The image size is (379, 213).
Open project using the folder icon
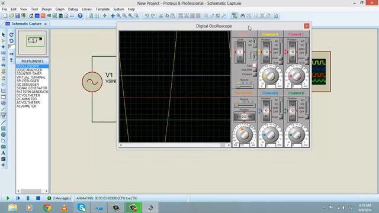(11, 16)
